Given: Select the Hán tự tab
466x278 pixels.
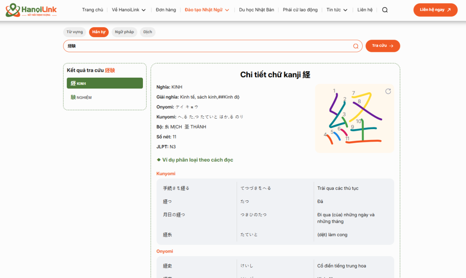Looking at the screenshot, I should pos(99,32).
